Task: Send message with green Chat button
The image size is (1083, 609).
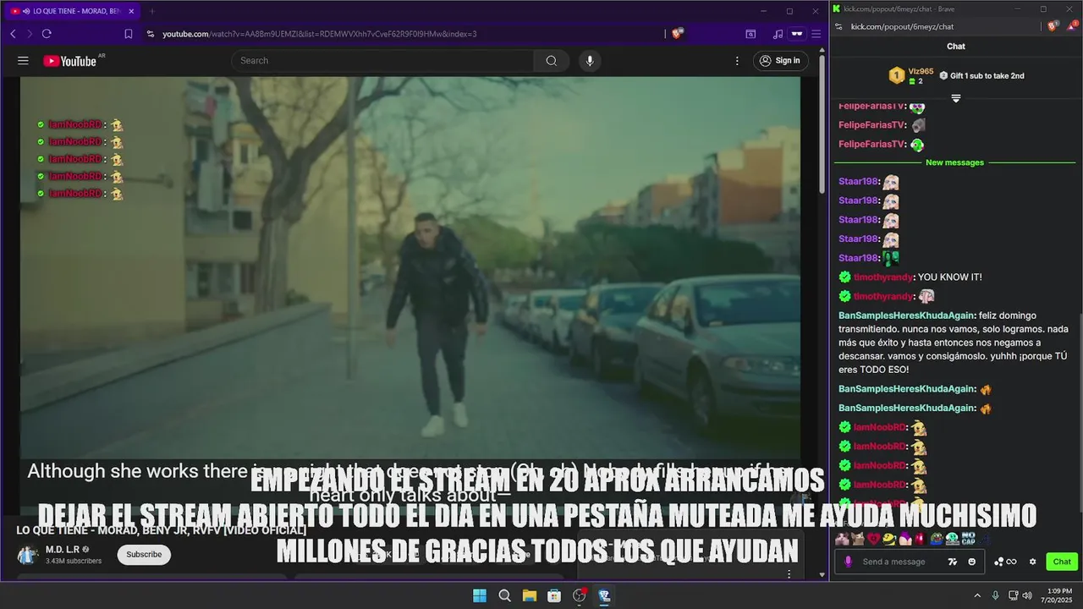Action: 1062,562
